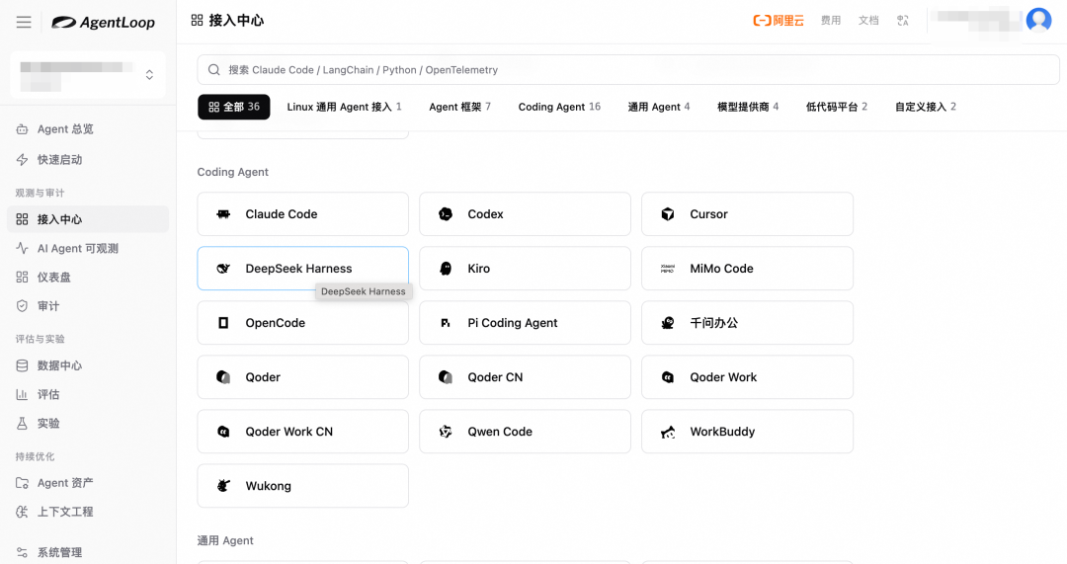This screenshot has width=1067, height=564.
Task: Click the language switch icon in header
Action: (x=903, y=21)
